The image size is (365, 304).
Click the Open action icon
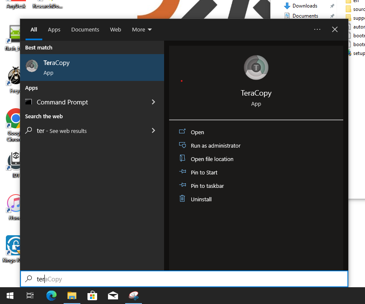tap(182, 132)
